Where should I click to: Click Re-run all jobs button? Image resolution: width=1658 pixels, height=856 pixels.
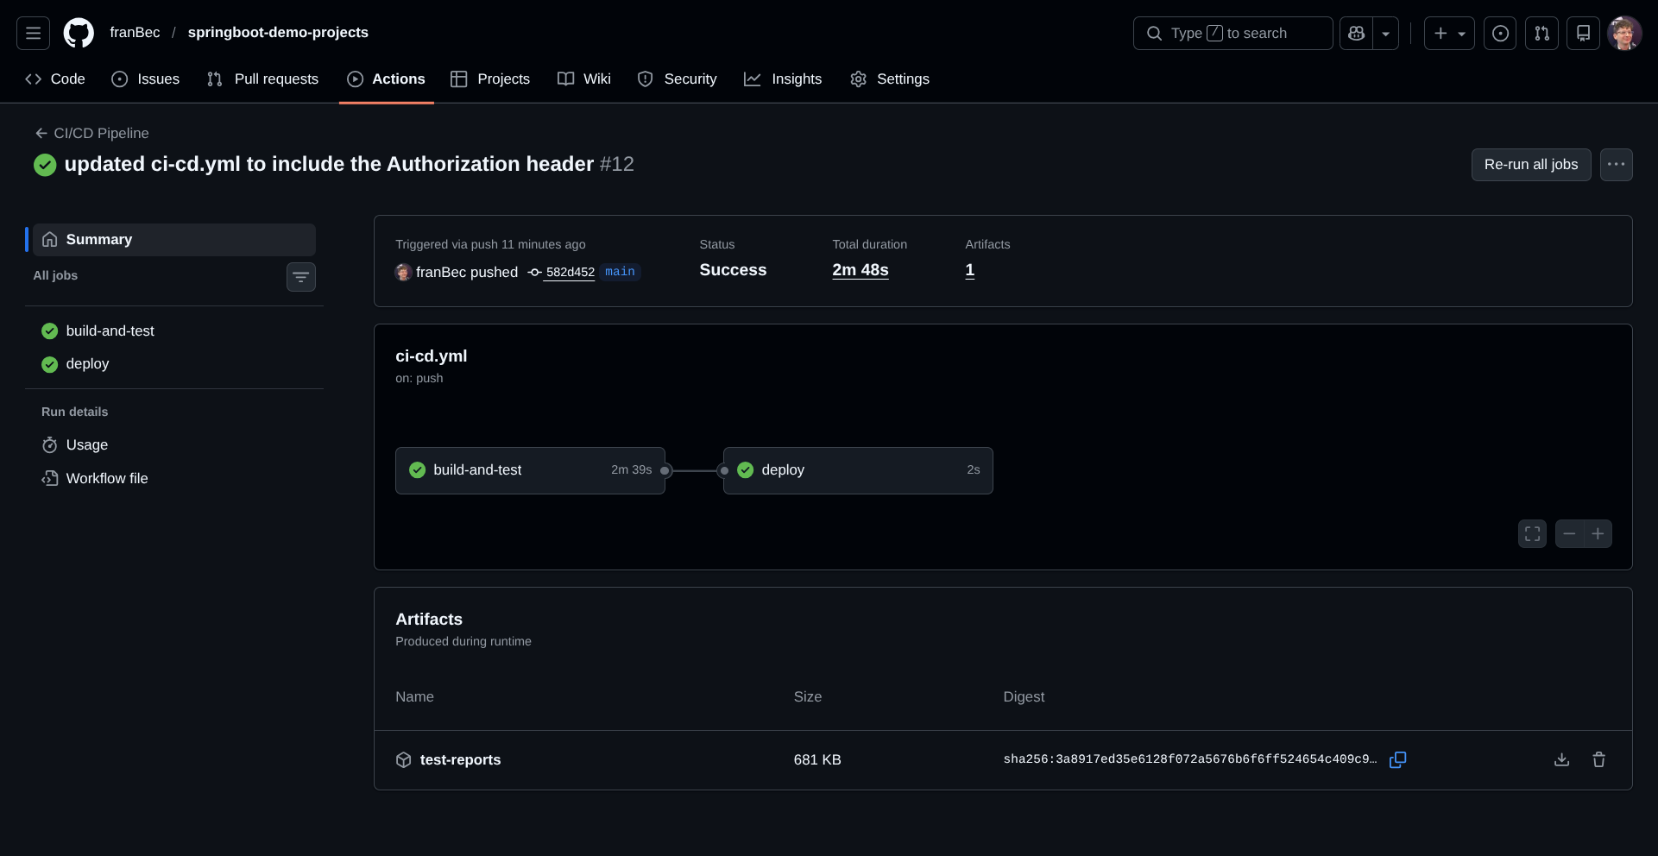click(1530, 165)
